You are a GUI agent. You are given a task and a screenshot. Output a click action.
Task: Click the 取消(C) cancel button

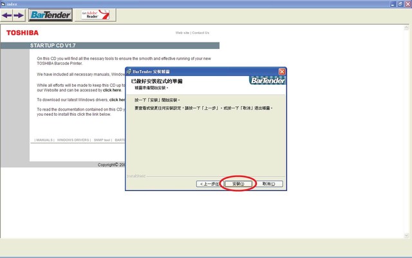(x=268, y=184)
